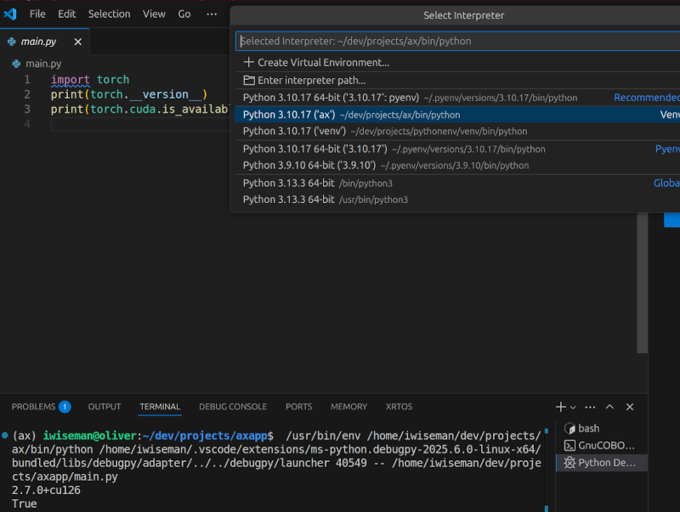This screenshot has height=512, width=680.
Task: Select Python 3.10.17 ('ax') interpreter
Action: (457, 115)
